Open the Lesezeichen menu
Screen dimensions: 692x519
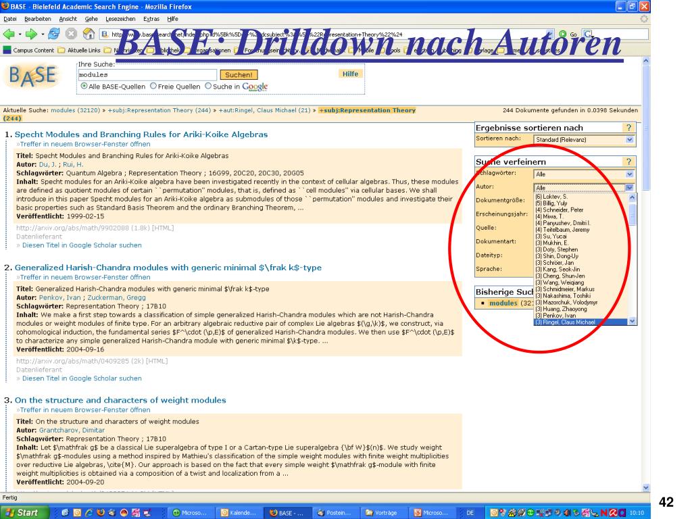point(120,19)
